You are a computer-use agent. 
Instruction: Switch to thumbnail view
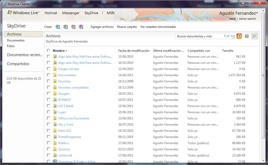247,36
